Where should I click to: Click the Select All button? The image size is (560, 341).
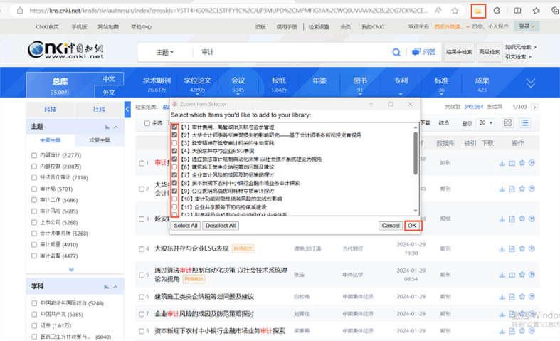[185, 226]
